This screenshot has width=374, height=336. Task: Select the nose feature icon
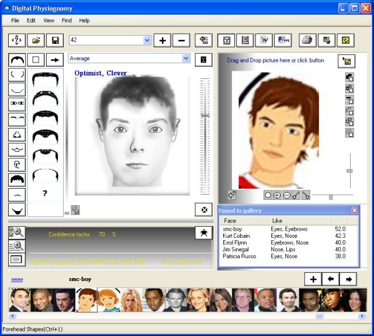tap(18, 134)
